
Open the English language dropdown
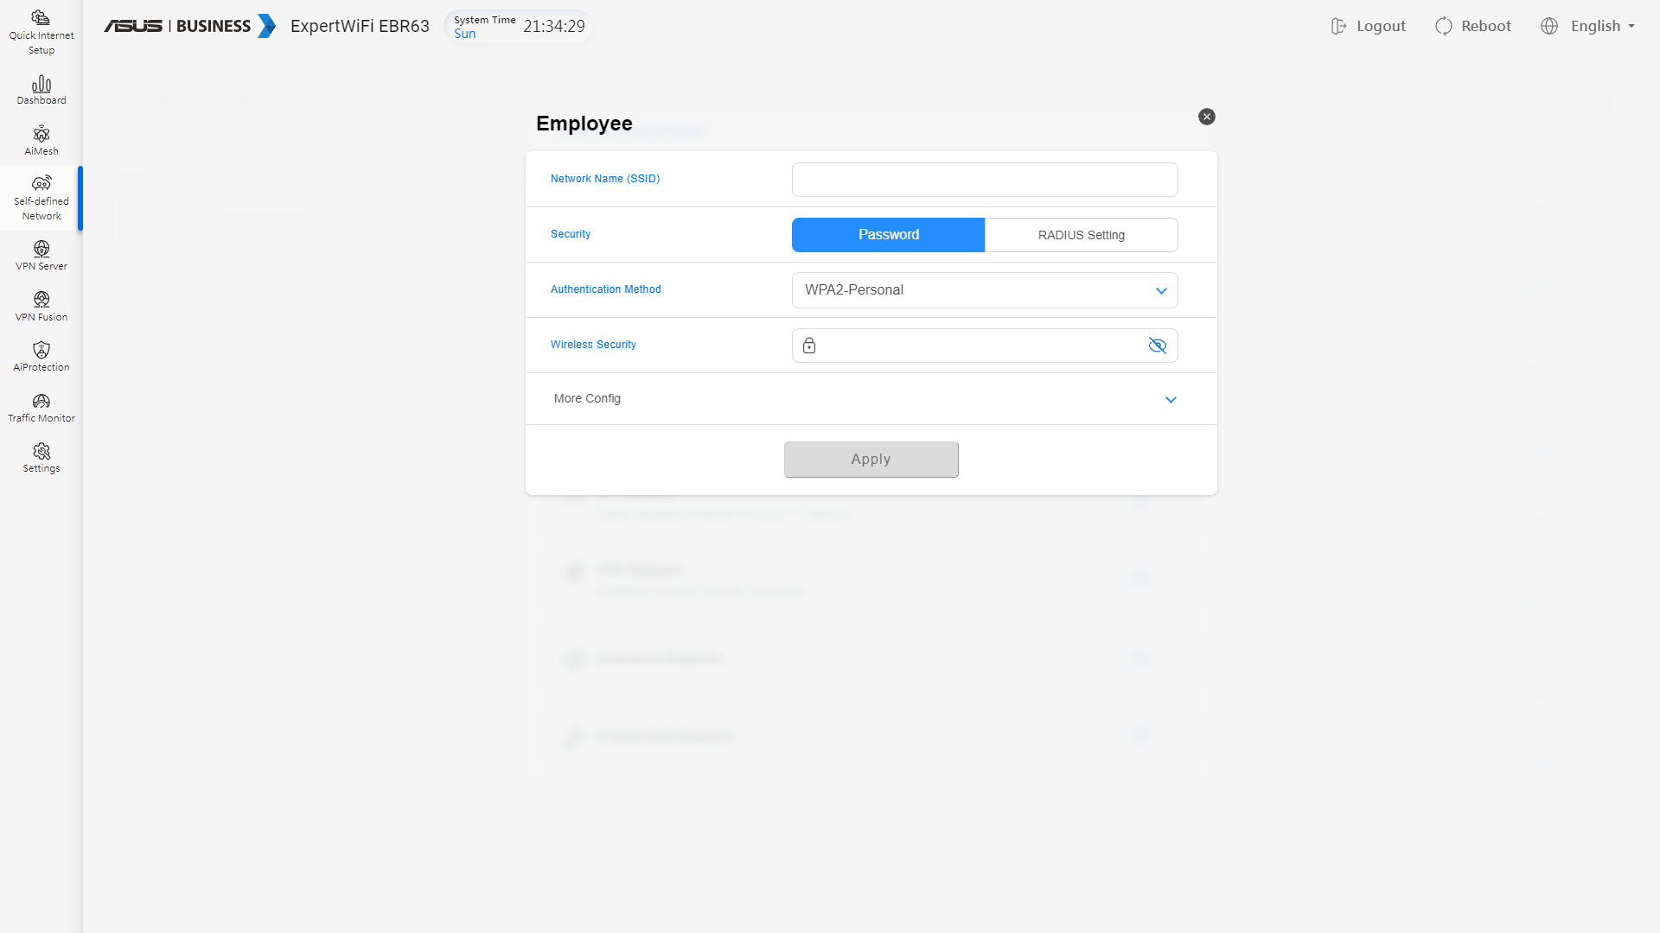click(1588, 26)
